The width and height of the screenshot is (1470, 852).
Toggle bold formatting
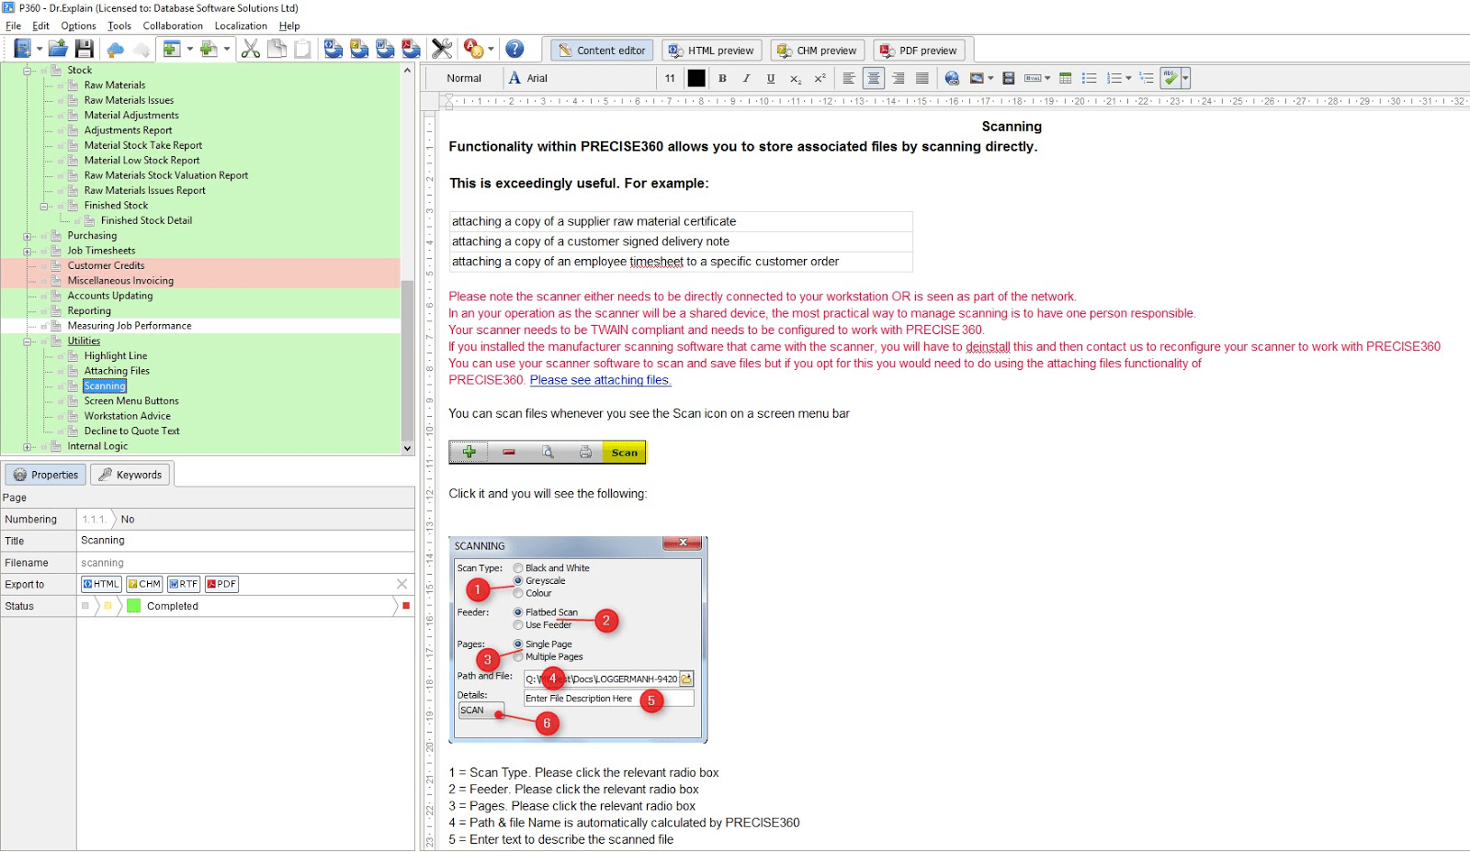click(x=722, y=79)
